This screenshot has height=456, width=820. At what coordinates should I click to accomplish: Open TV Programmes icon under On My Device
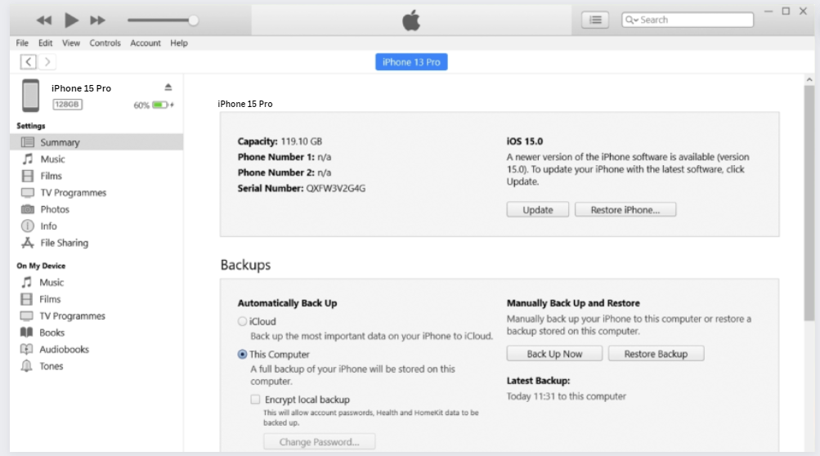26,316
